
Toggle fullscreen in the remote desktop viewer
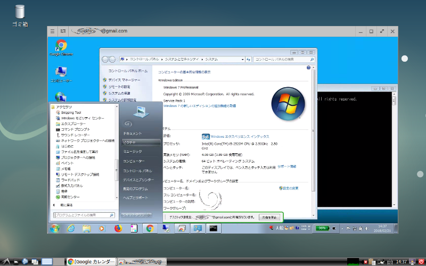[x=382, y=31]
